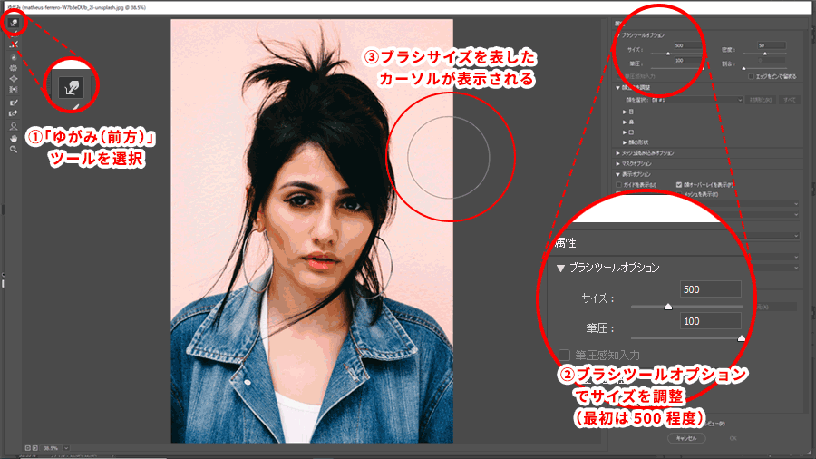Expand the Face Shape (顔の形状) group
Viewport: 816px width, 459px height.
coord(625,142)
